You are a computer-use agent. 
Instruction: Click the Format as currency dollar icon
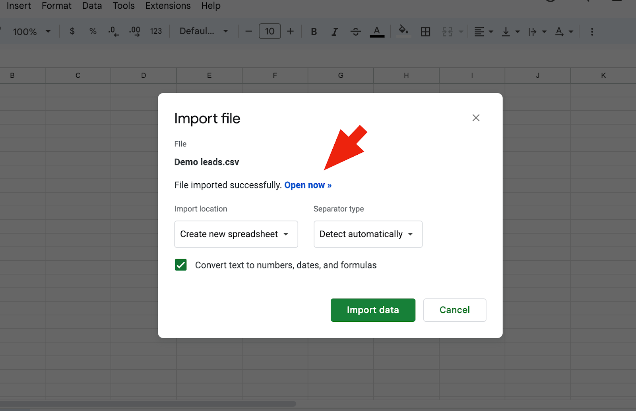click(72, 31)
